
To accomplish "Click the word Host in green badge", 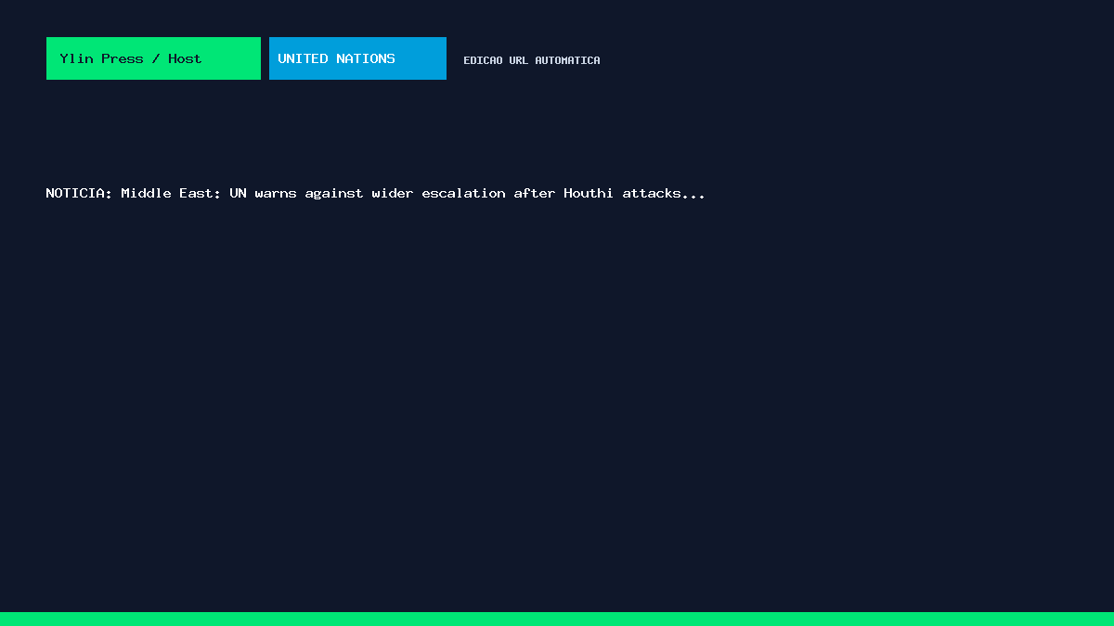I will pyautogui.click(x=185, y=58).
